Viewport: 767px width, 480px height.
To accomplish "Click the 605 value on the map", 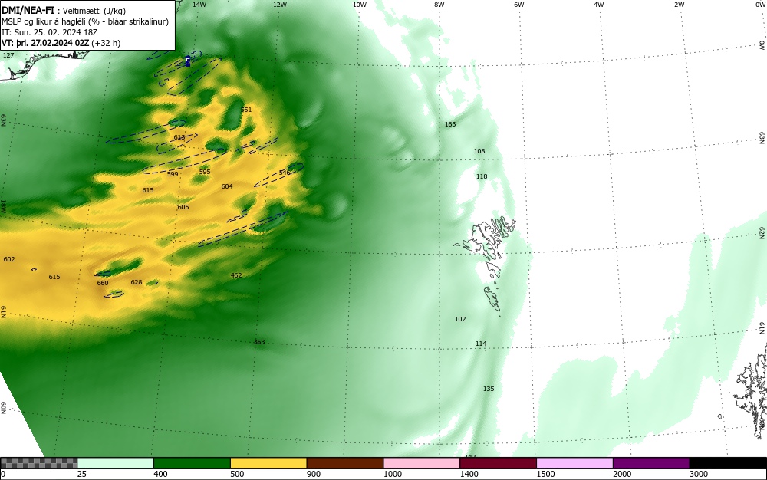I will tap(183, 207).
